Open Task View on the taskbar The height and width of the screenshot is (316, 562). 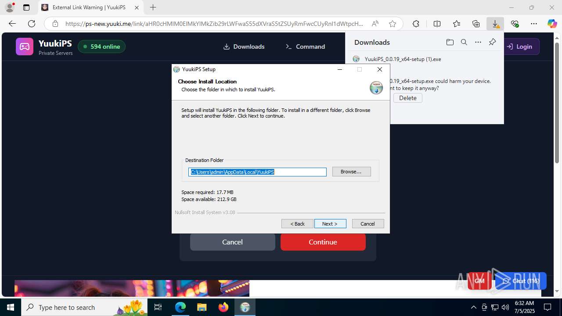coord(158,307)
